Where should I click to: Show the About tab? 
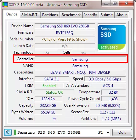(122, 15)
